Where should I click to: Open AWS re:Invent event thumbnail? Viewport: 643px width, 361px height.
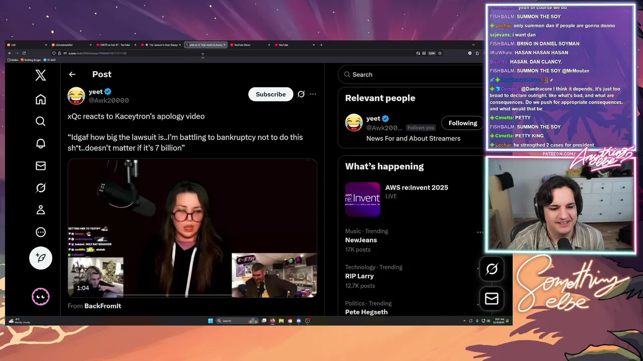click(x=363, y=199)
